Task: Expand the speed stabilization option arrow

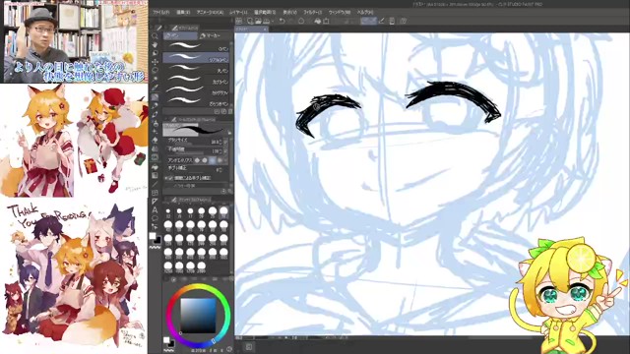Action: click(165, 178)
